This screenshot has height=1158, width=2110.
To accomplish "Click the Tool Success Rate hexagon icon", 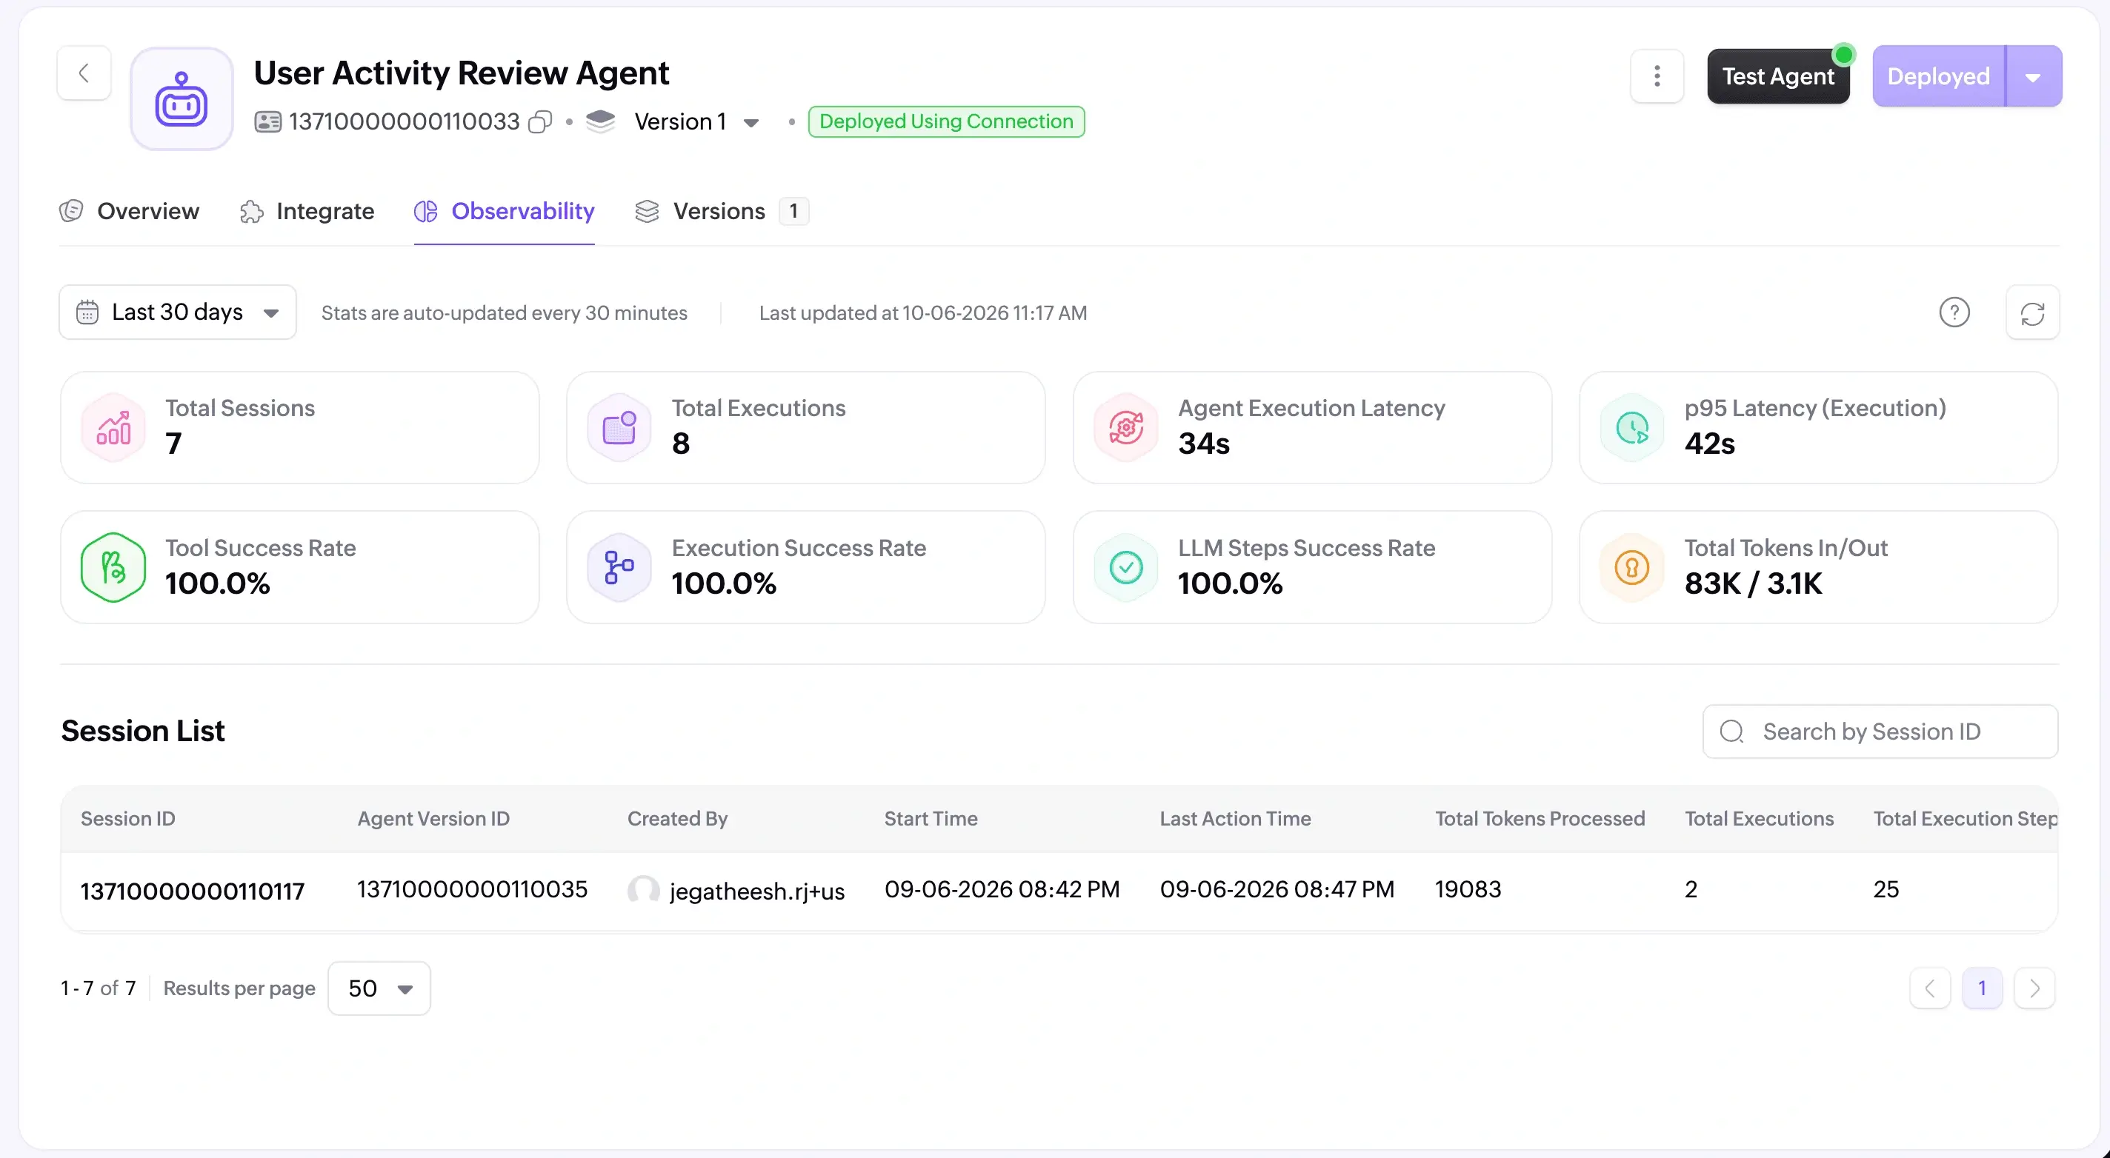I will tap(114, 567).
